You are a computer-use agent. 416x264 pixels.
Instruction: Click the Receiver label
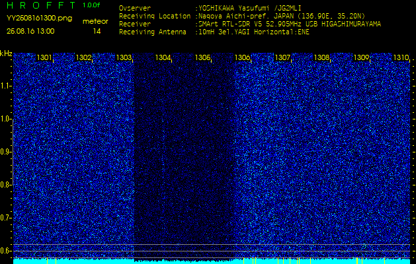[x=135, y=24]
